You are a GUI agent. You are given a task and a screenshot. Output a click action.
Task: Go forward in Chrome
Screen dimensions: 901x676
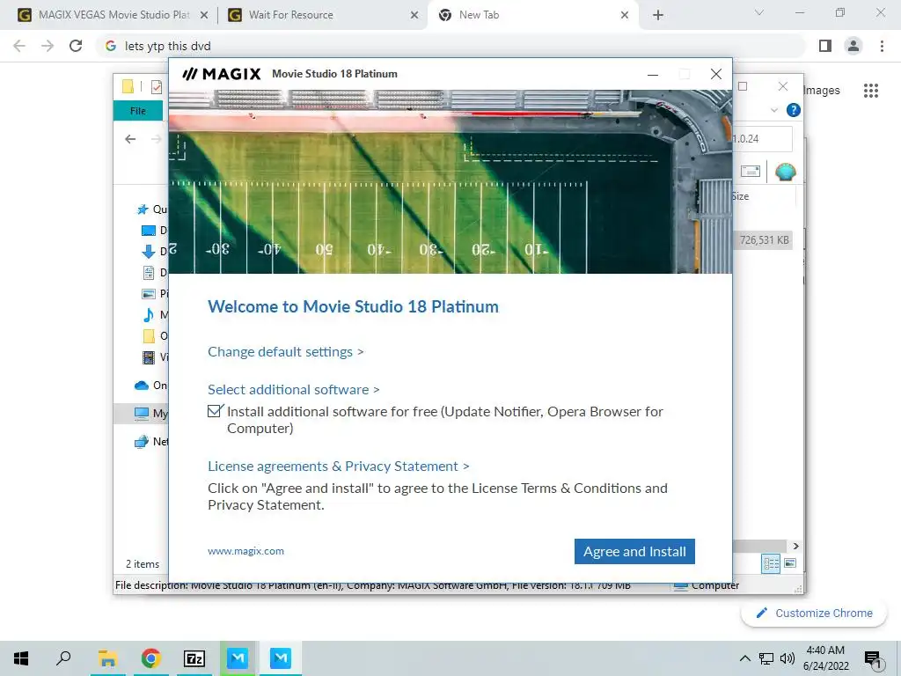tap(48, 46)
